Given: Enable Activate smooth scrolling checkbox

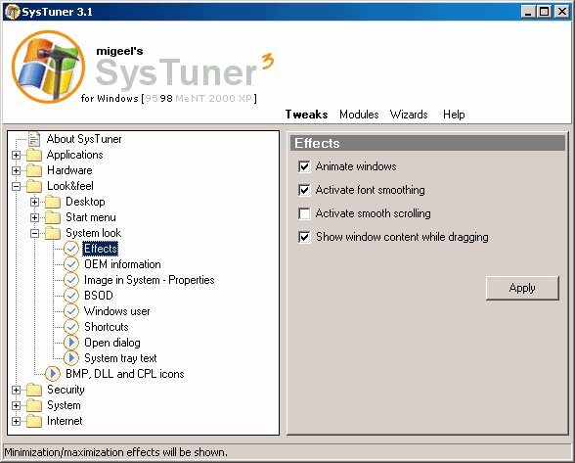Looking at the screenshot, I should (x=304, y=213).
